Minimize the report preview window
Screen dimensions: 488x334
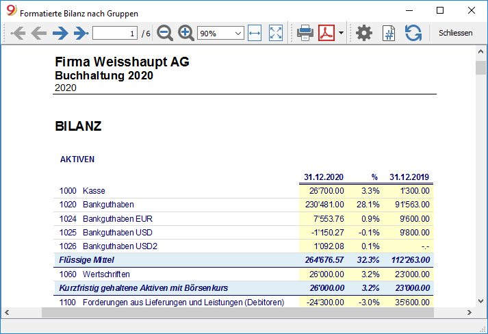click(x=409, y=10)
